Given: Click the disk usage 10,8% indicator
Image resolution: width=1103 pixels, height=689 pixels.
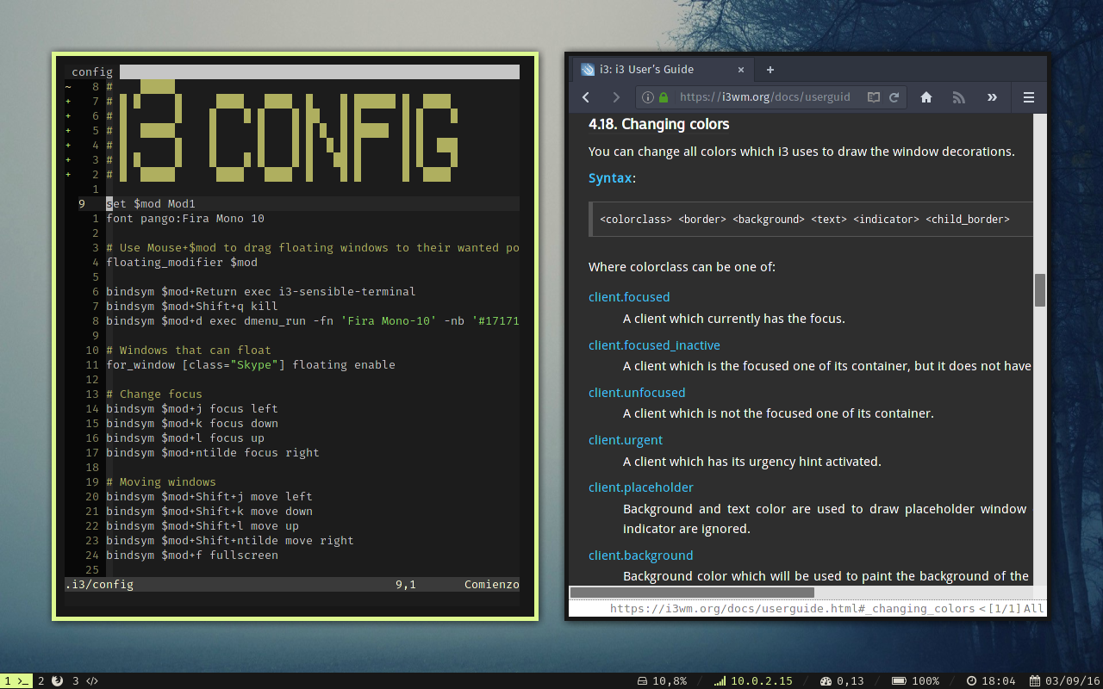Looking at the screenshot, I should coord(661,680).
